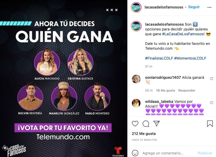Image resolution: width=216 pixels, height=157 pixels.
Task: Open soniarodriguez1407's avatar
Action: coord(136,79)
